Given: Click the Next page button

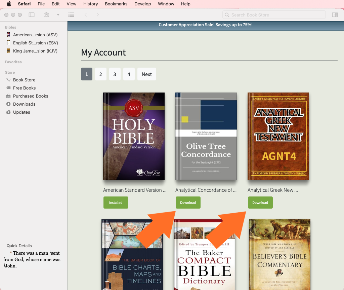Looking at the screenshot, I should click(x=147, y=74).
